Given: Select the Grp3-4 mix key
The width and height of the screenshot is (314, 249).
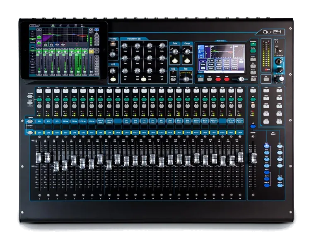Looking at the screenshot, I should tap(280, 185).
